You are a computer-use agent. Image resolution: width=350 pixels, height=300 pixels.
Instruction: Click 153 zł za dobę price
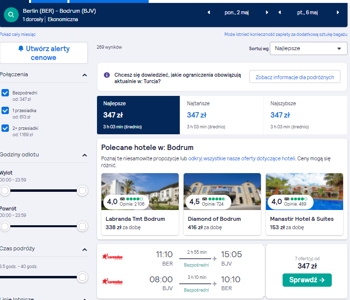[287, 227]
